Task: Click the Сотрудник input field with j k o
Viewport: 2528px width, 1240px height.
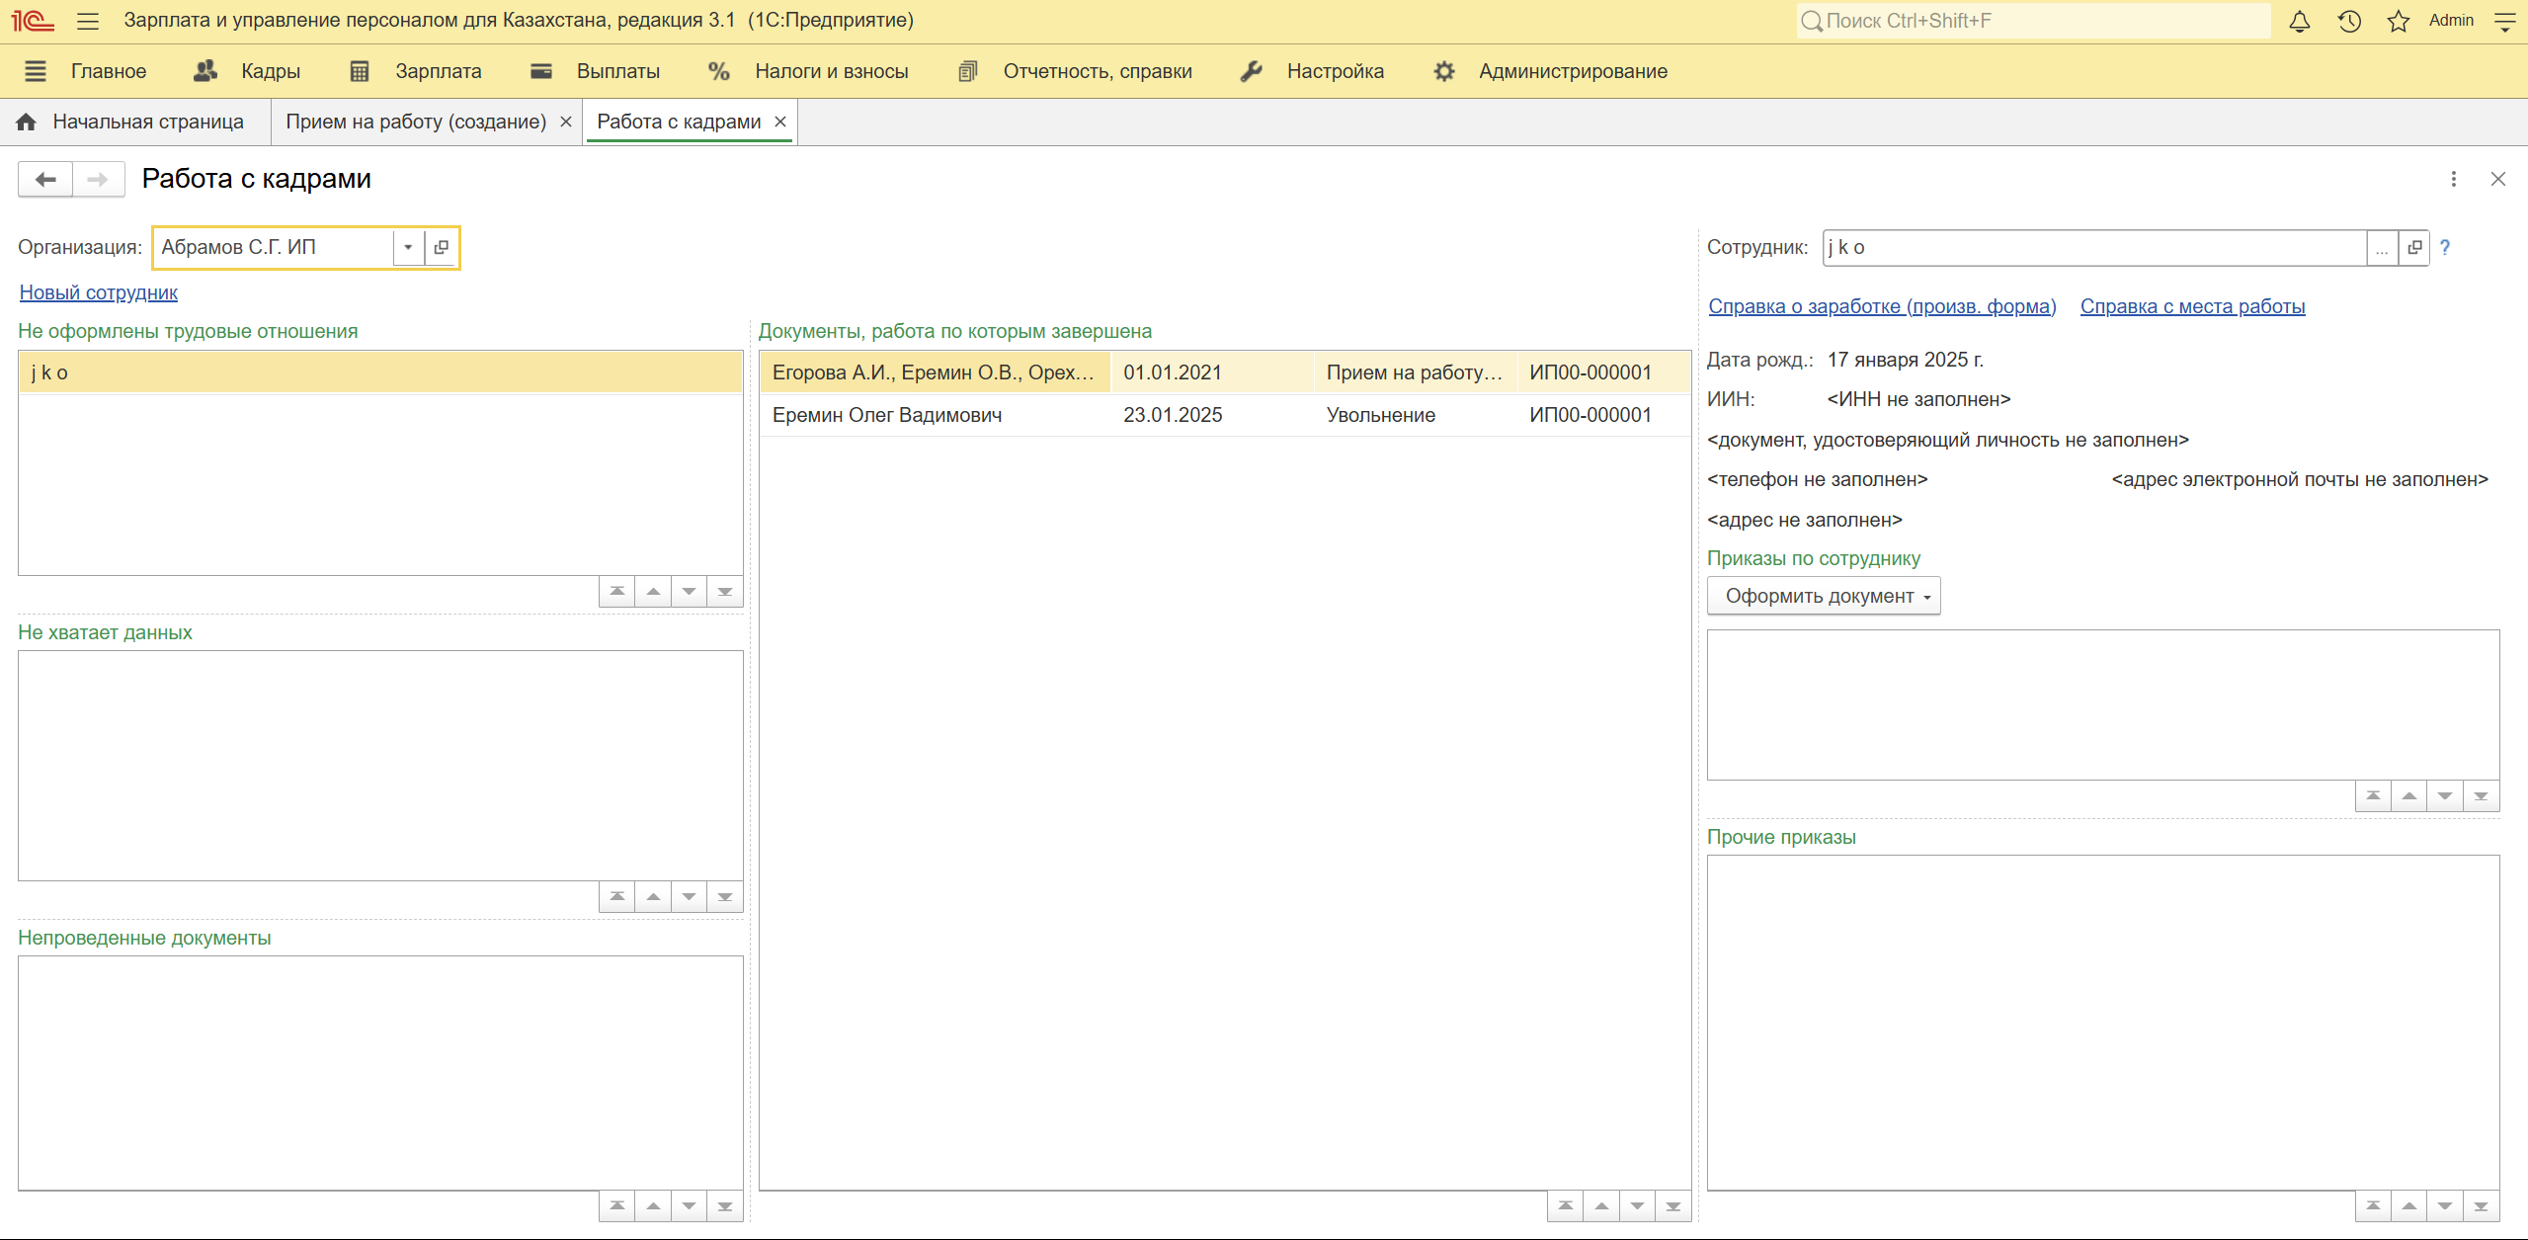Action: (2094, 247)
